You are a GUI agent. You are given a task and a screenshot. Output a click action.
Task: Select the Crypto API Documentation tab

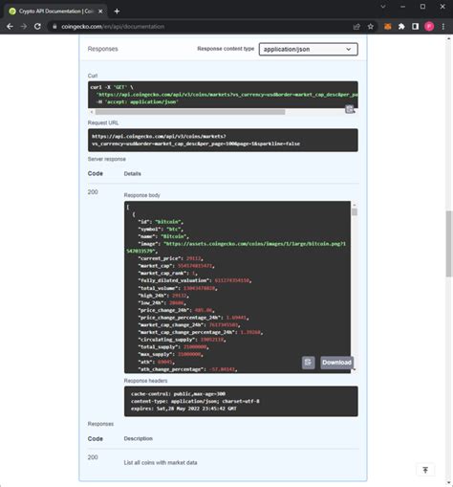(55, 11)
